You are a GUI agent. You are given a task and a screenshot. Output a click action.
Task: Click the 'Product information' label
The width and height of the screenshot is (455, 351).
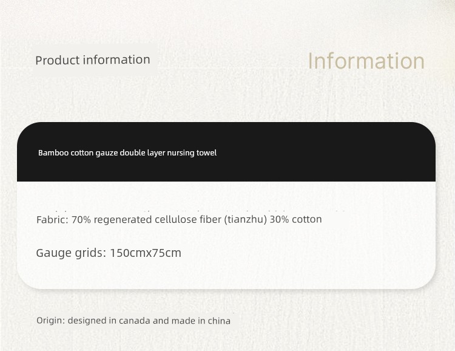tap(93, 60)
